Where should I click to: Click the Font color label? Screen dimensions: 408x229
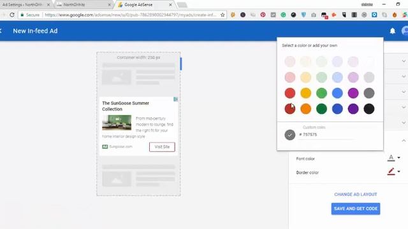coord(305,158)
